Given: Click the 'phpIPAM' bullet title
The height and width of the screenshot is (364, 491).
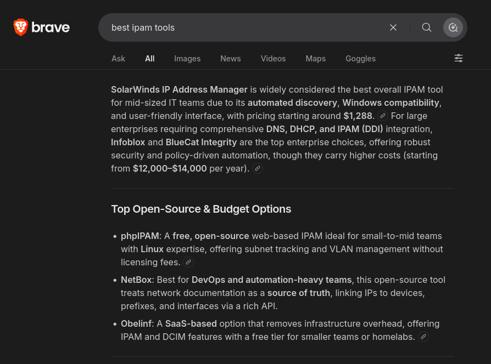Looking at the screenshot, I should click(140, 236).
